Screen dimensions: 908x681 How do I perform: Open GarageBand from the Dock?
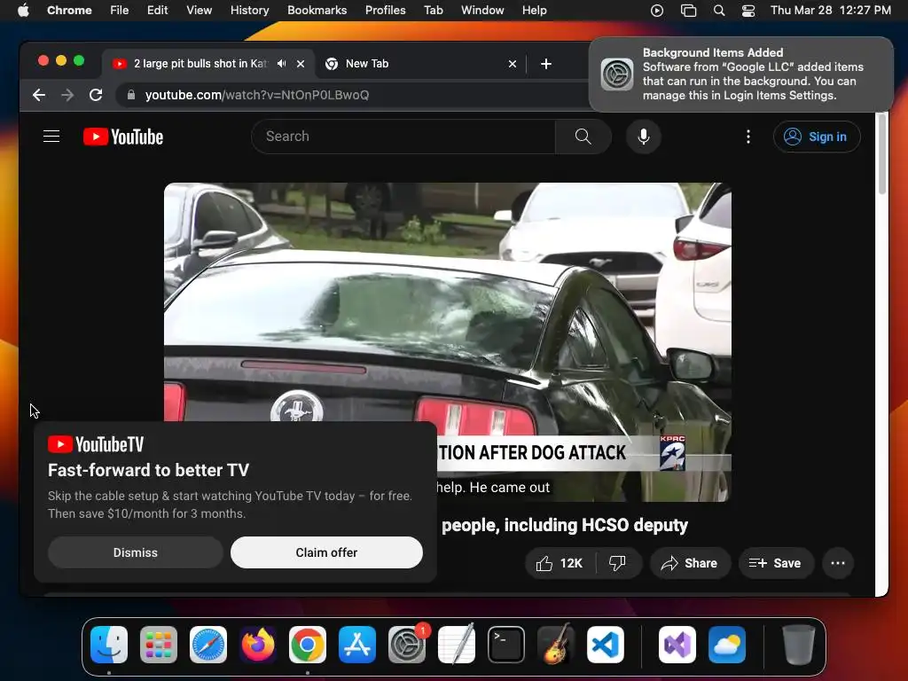click(x=556, y=645)
